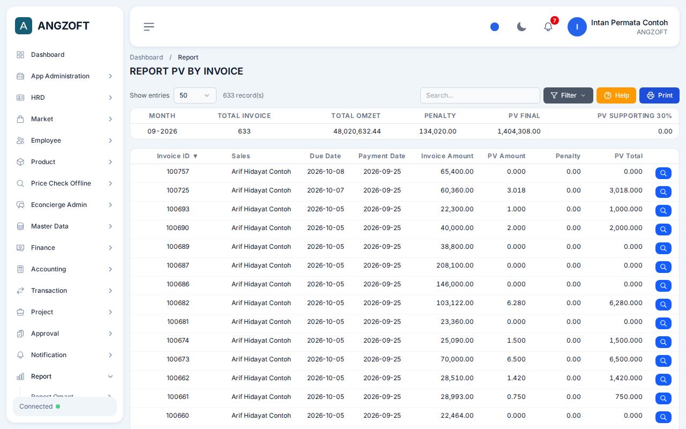
Task: Open the Filter dropdown button
Action: pyautogui.click(x=568, y=95)
